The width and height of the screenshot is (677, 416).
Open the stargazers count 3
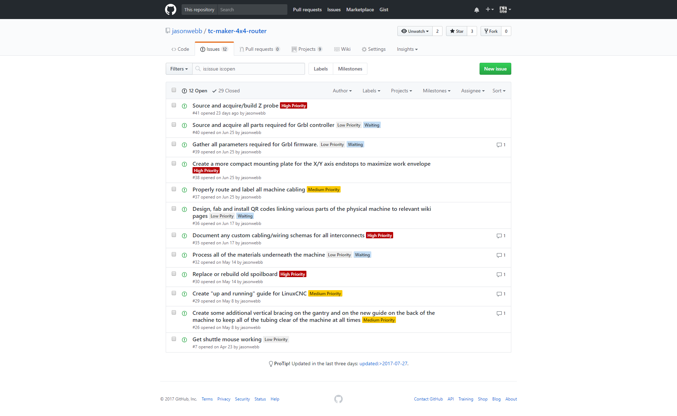click(472, 31)
